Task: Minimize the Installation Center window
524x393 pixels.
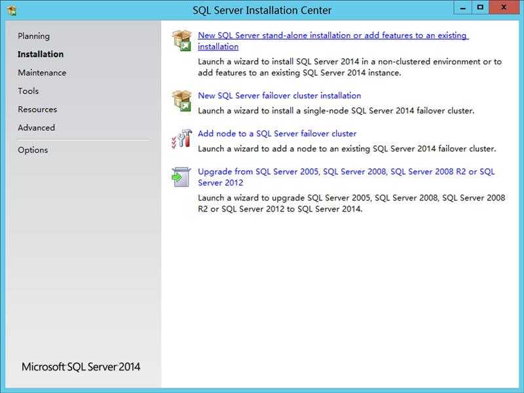Action: coord(463,8)
